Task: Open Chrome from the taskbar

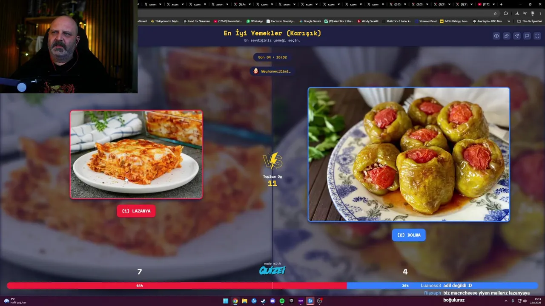Action: pyautogui.click(x=235, y=301)
